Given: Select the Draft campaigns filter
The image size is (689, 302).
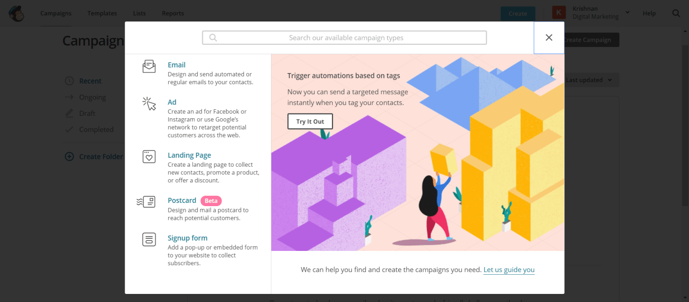Looking at the screenshot, I should pyautogui.click(x=87, y=113).
